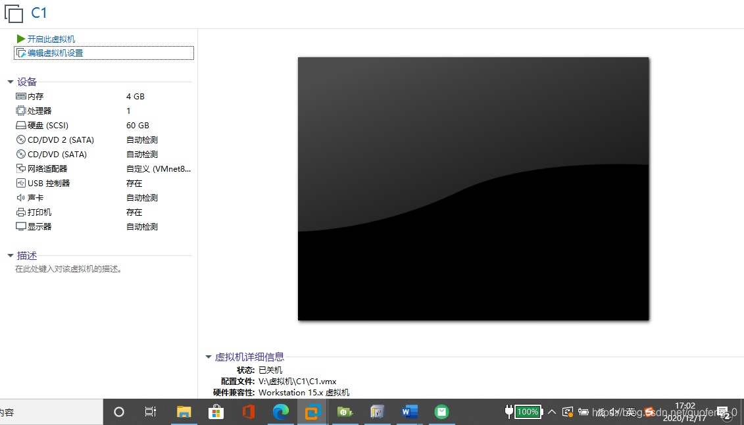The width and height of the screenshot is (744, 425).
Task: Click the C1 virtual machine icon at top left
Action: click(x=13, y=13)
